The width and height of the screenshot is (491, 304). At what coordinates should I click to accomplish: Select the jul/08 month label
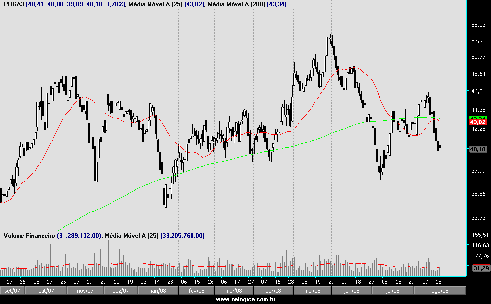[x=393, y=291]
